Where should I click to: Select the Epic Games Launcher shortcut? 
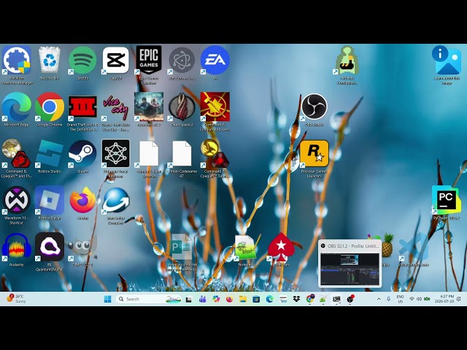(149, 61)
